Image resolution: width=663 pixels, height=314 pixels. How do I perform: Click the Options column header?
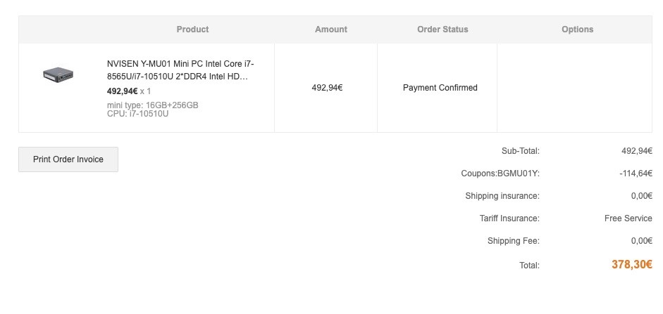[x=577, y=30]
